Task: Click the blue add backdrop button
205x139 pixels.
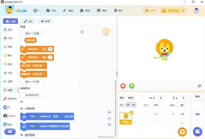Action: [x=198, y=132]
